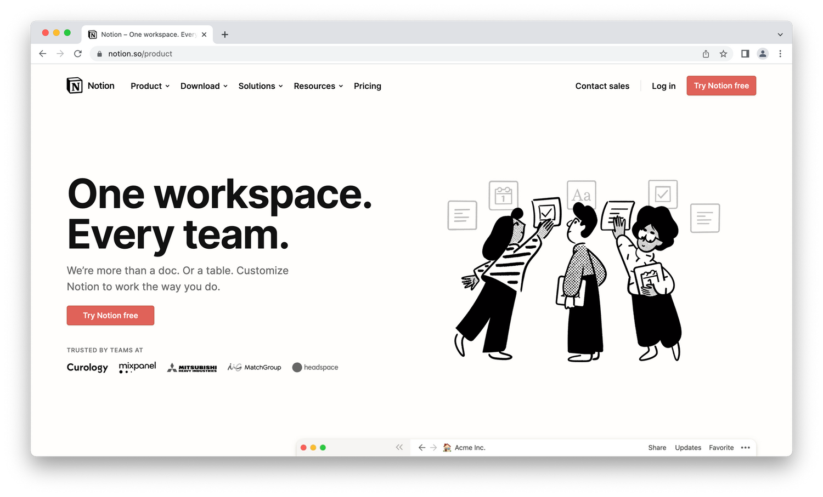The width and height of the screenshot is (823, 497).
Task: Add a new browser tab
Action: click(x=225, y=35)
